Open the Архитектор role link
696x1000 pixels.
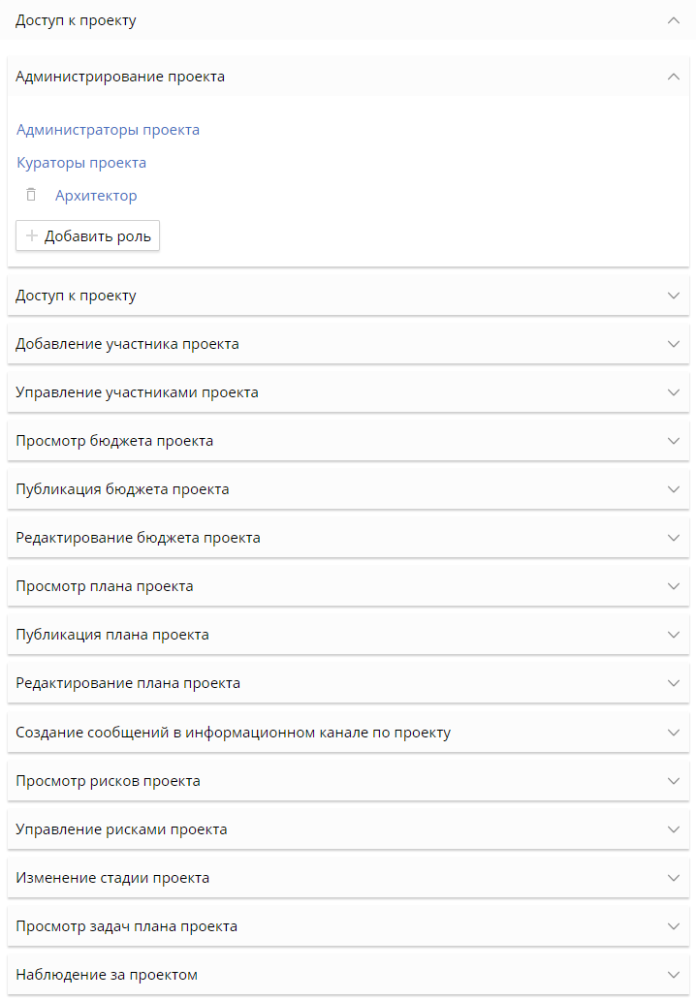pos(96,196)
